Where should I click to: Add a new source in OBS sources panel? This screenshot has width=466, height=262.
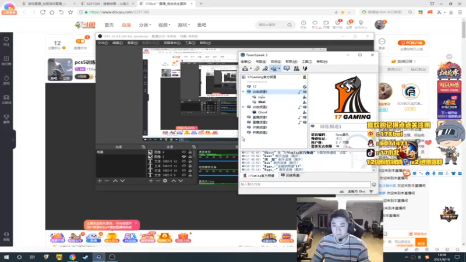tap(151, 180)
